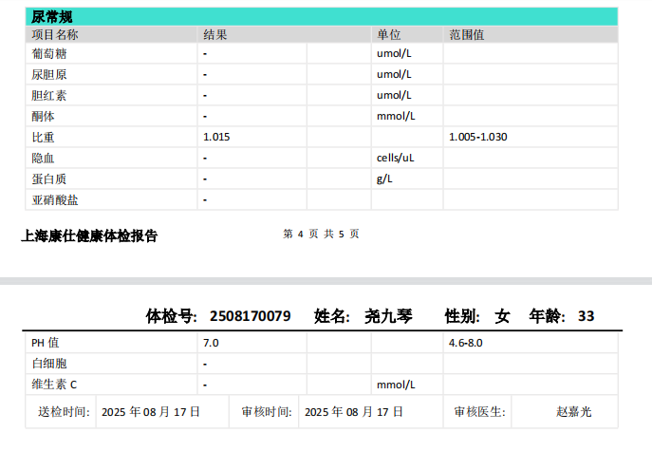Click the 范围值 column header
652x451 pixels.
[x=466, y=35]
